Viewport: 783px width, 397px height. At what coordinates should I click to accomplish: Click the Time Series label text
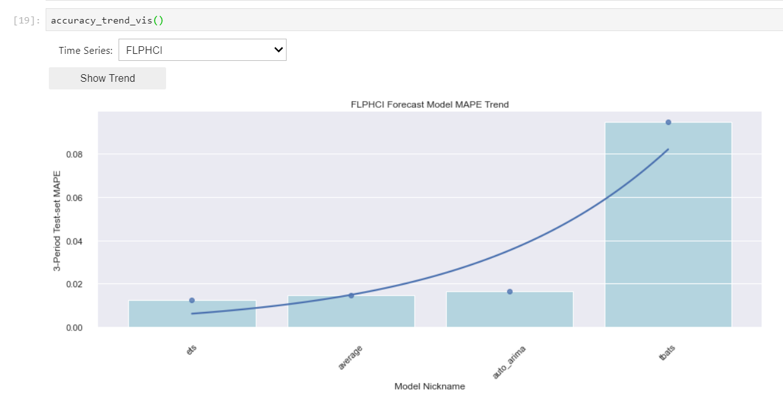pos(86,51)
